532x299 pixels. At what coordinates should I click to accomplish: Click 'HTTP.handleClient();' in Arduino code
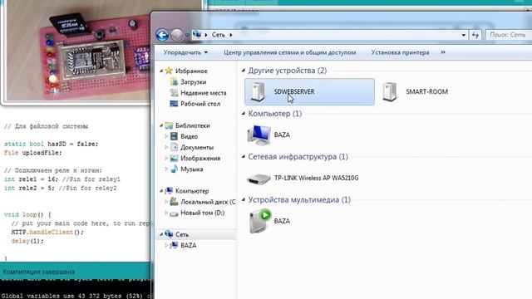coord(47,233)
